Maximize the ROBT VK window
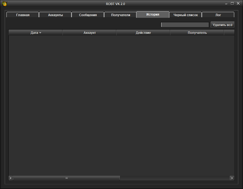 coord(233,4)
